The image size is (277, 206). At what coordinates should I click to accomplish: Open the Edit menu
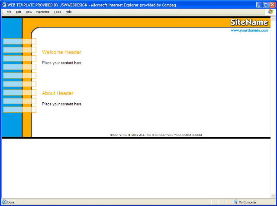(x=18, y=12)
